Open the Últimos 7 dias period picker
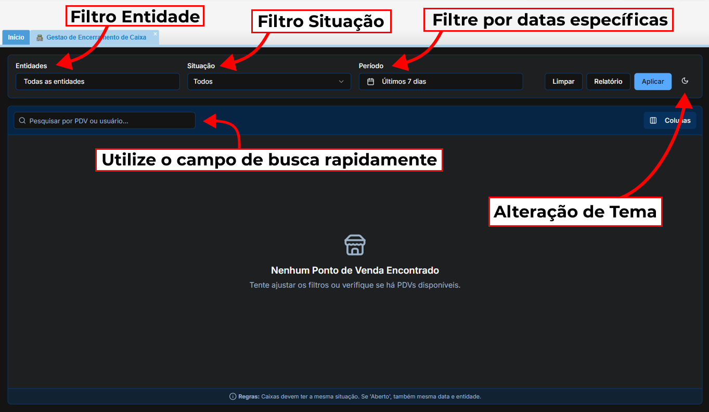 click(x=441, y=82)
